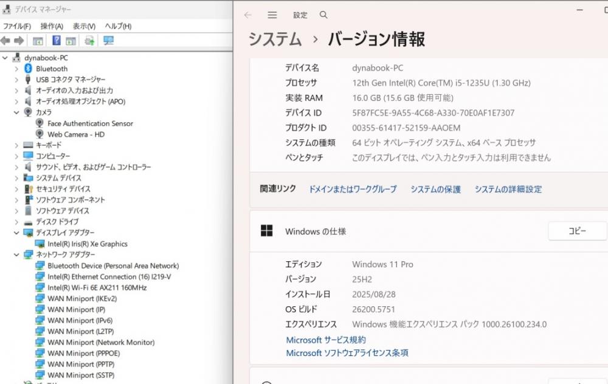
Task: Click the show/hide console tree icon
Action: [38, 41]
